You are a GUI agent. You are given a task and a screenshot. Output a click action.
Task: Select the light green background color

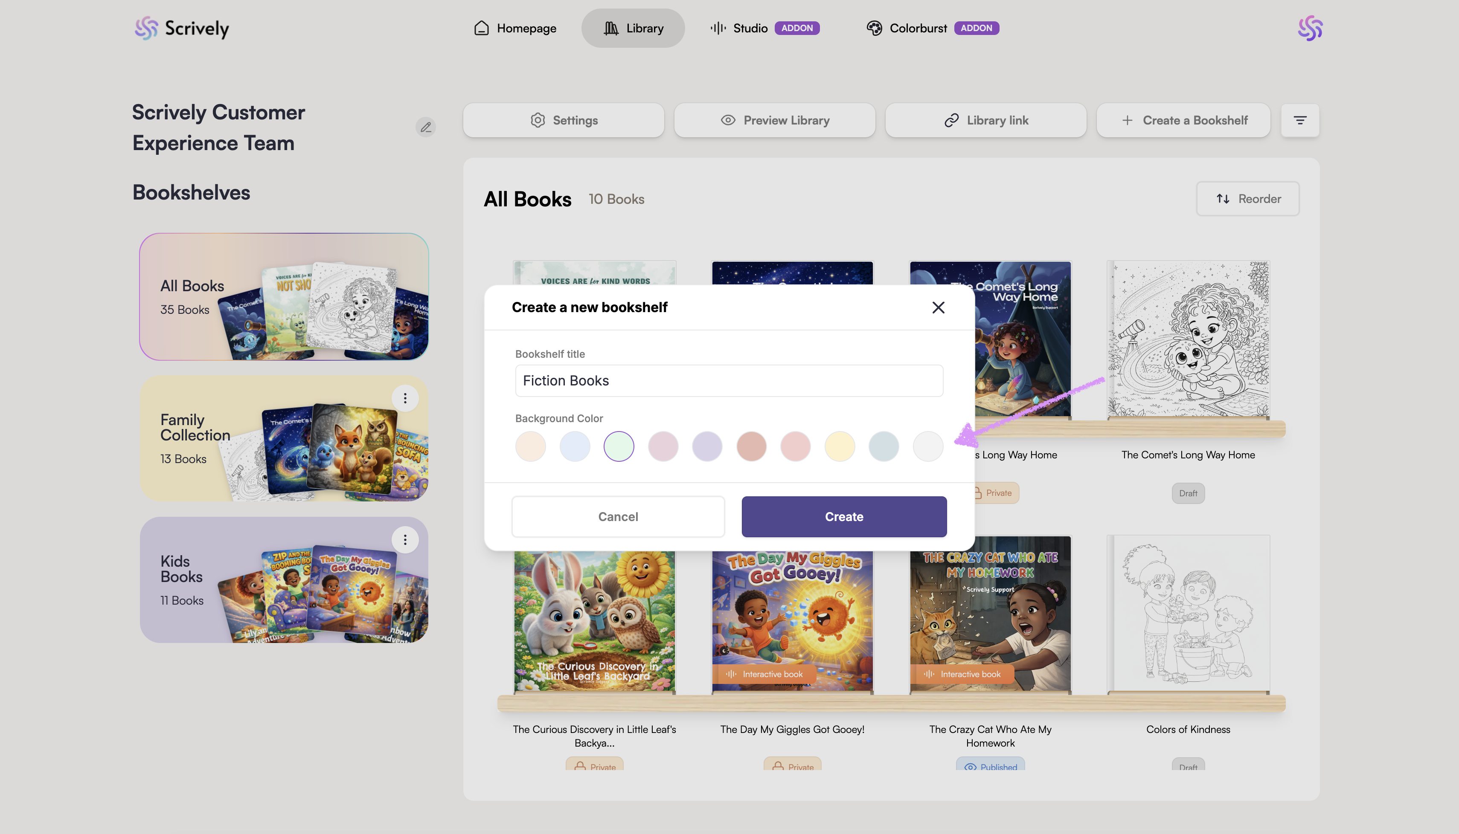pyautogui.click(x=619, y=446)
